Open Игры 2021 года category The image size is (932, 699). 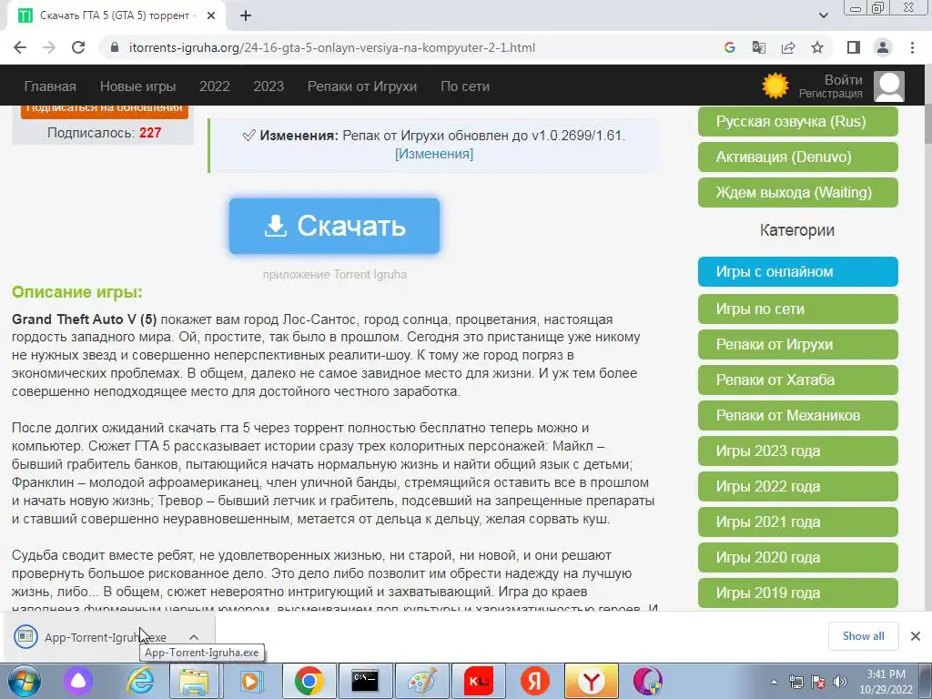[x=797, y=522]
